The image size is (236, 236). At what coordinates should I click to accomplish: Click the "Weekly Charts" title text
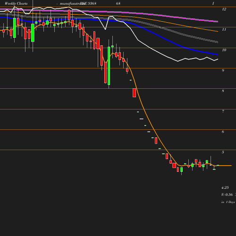coord(16,3)
